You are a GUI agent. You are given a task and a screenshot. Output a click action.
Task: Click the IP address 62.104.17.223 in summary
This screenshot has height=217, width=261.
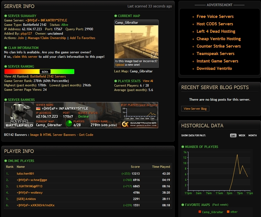pyautogui.click(x=32, y=29)
